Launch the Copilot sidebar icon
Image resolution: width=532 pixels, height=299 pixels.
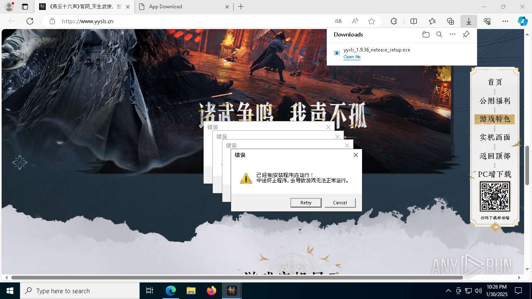pos(522,21)
